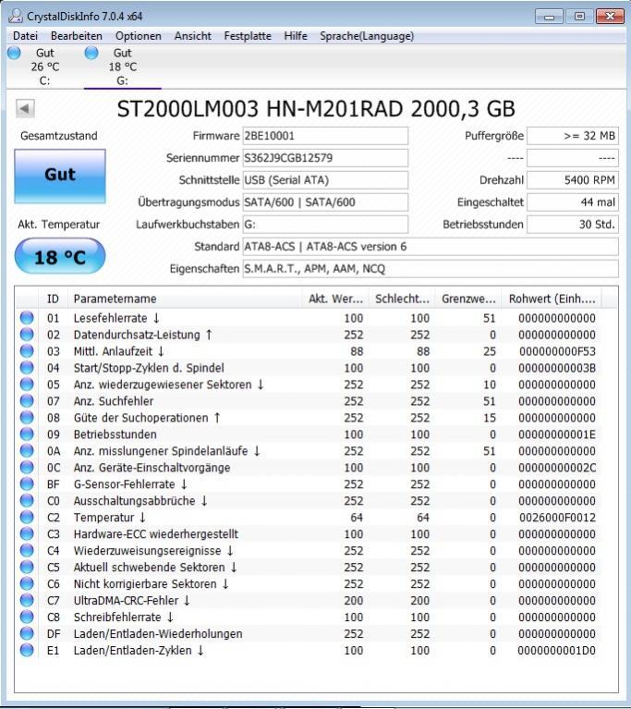Open the Optionen menu
This screenshot has height=709, width=631.
139,36
